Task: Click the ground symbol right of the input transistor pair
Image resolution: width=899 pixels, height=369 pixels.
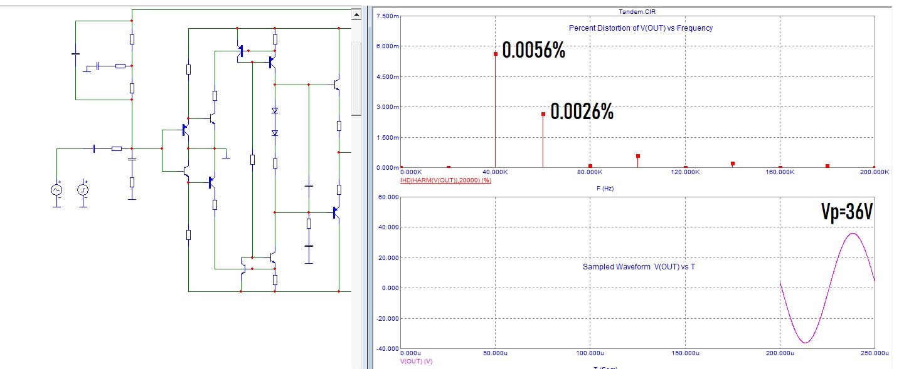Action: point(226,153)
